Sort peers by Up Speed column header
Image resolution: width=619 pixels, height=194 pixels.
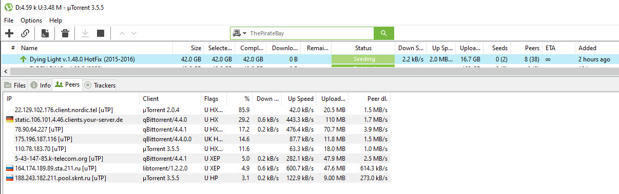click(x=301, y=99)
